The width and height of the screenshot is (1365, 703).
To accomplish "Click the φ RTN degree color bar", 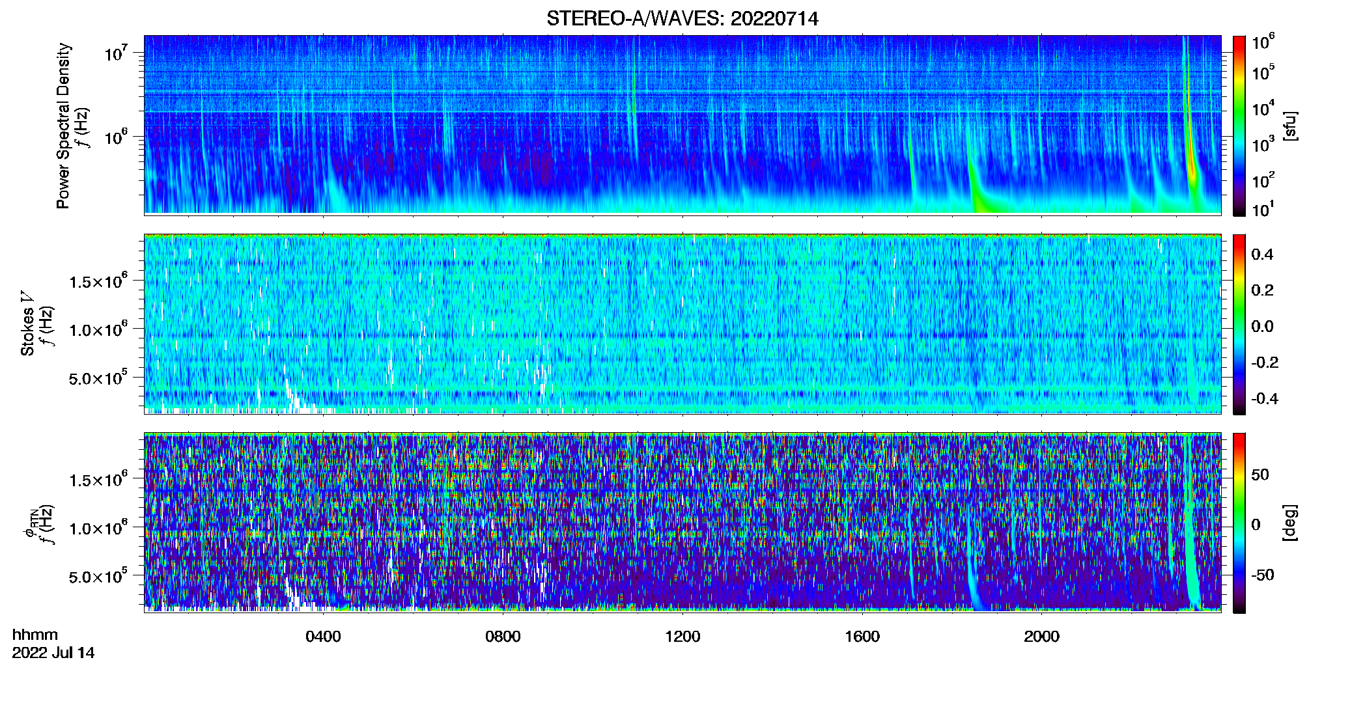I will [1239, 523].
